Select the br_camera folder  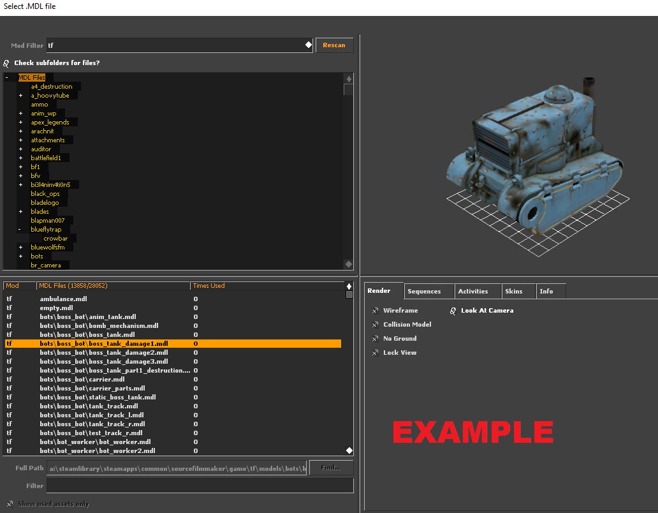(46, 265)
